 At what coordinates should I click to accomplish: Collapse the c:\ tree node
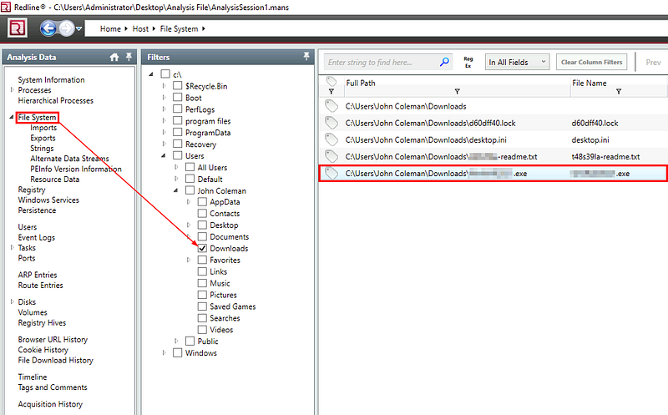pyautogui.click(x=151, y=74)
